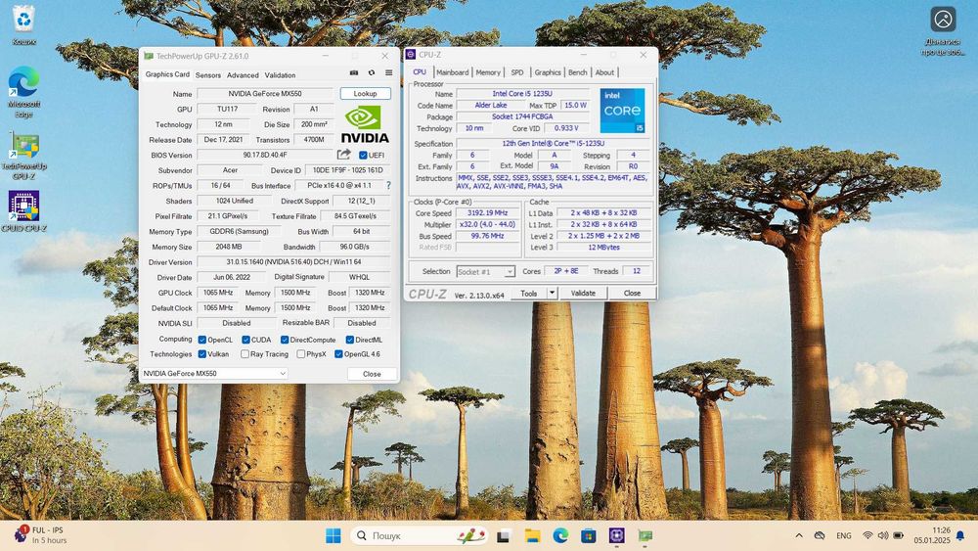The image size is (978, 551).
Task: Click the Close button in GPU-Z
Action: pyautogui.click(x=372, y=374)
